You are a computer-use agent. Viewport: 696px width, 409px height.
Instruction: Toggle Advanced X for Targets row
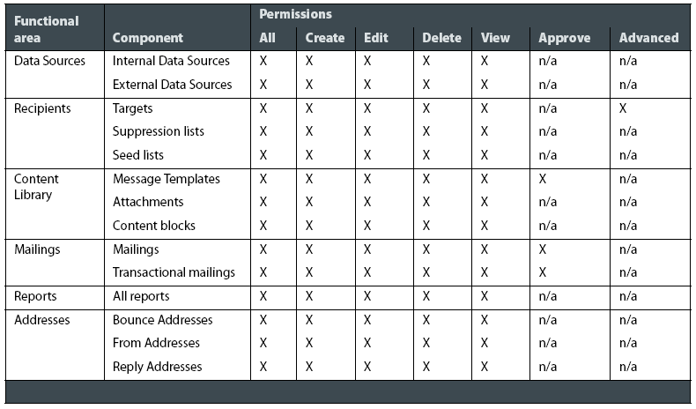[623, 108]
